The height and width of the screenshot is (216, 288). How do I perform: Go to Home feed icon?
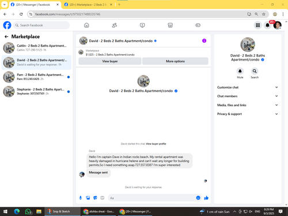tap(86, 25)
